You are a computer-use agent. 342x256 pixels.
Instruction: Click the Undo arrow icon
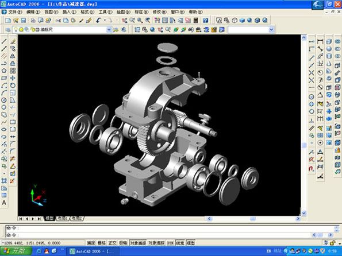pos(99,21)
